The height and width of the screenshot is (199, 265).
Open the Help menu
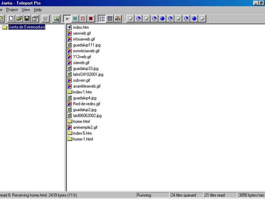coord(38,10)
